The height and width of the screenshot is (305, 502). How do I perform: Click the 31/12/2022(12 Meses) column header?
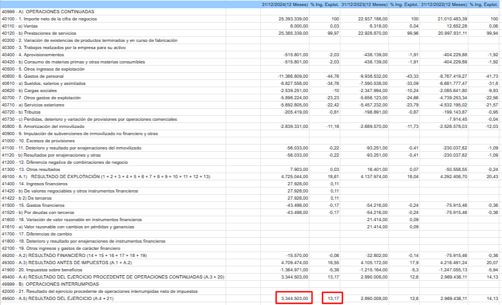(443, 4)
